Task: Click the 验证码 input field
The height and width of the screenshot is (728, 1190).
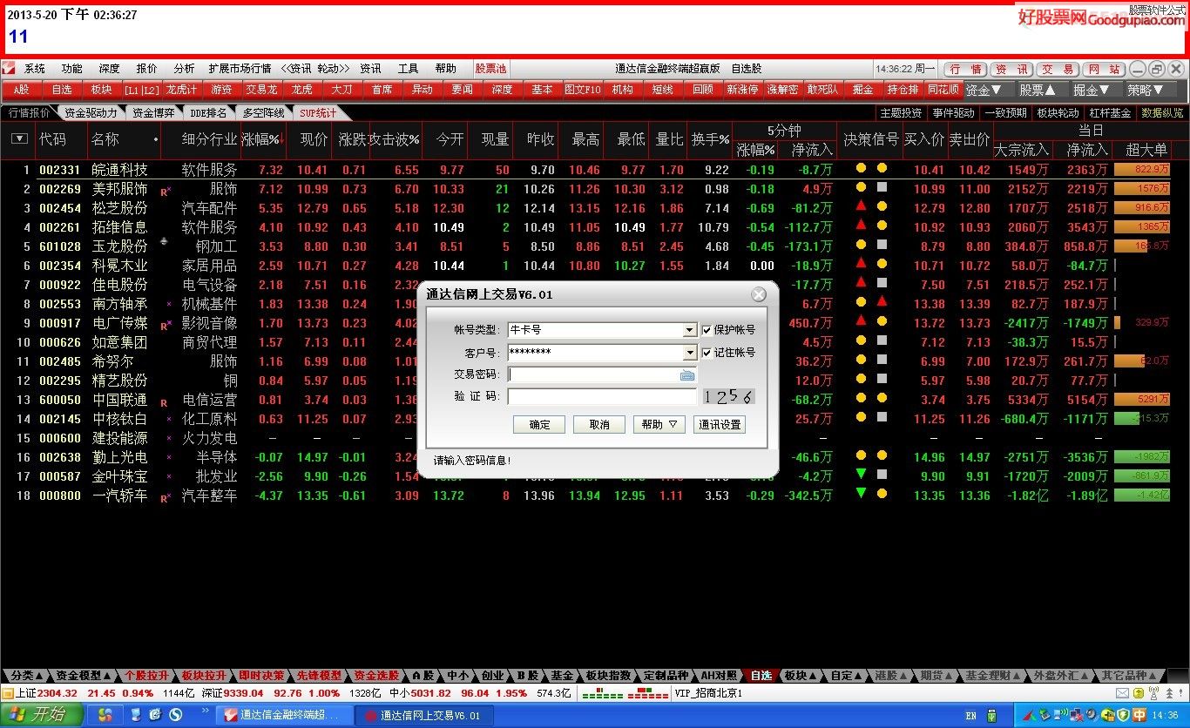Action: (603, 397)
